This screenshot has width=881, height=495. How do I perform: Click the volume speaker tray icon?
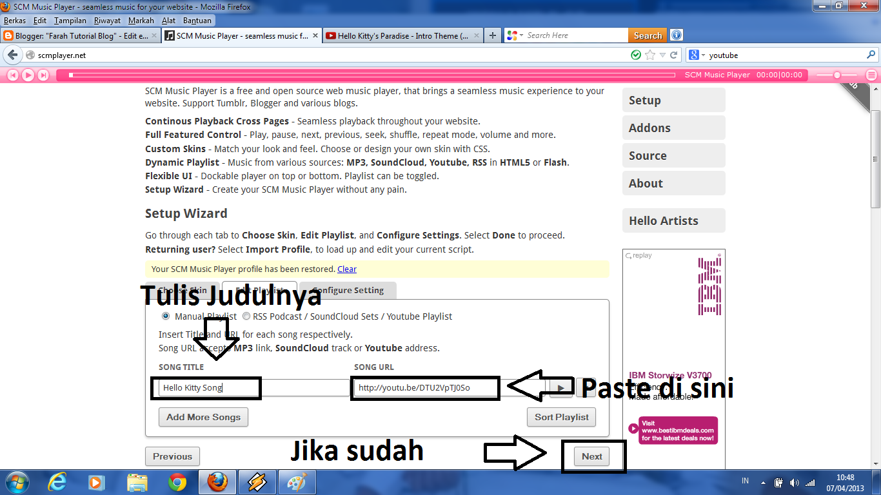[794, 482]
